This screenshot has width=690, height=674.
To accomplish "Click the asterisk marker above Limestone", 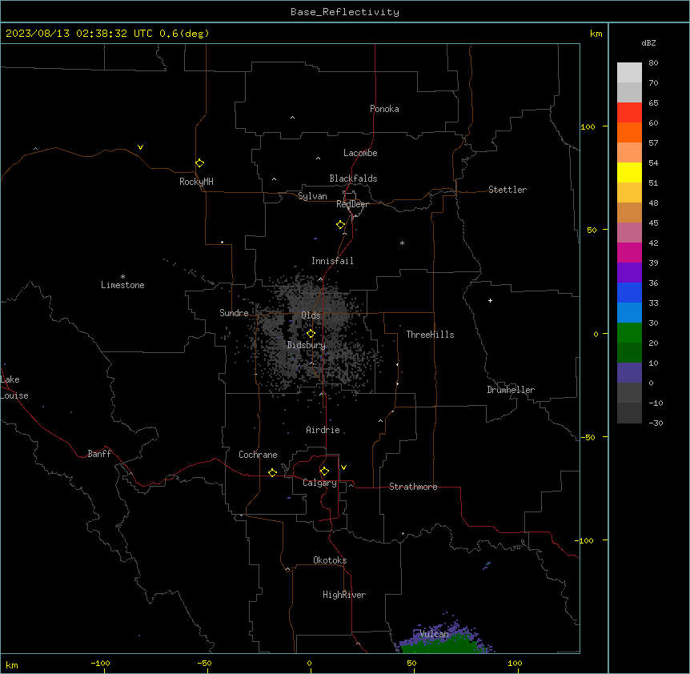I will (122, 277).
